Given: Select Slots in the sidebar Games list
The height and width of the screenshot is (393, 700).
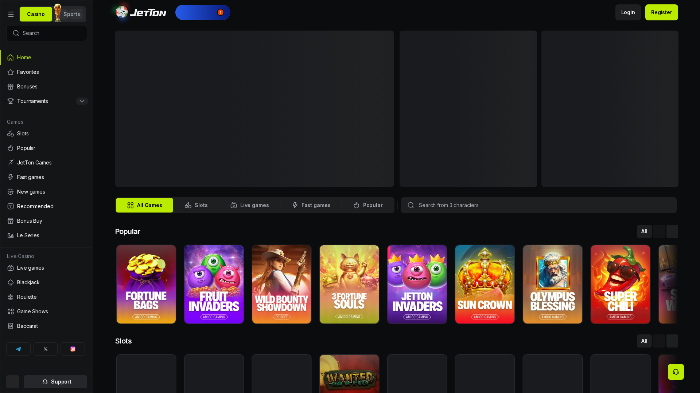Looking at the screenshot, I should click(x=46, y=134).
